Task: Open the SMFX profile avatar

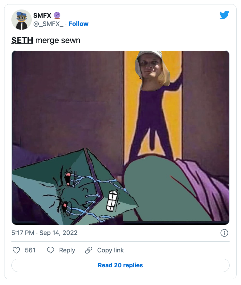Action: pyautogui.click(x=22, y=20)
